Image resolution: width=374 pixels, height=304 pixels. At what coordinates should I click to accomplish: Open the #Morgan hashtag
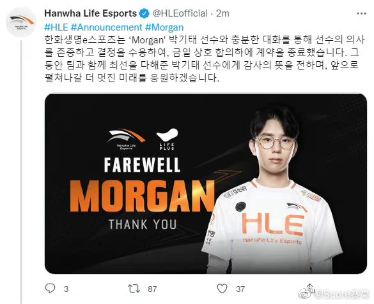(x=164, y=27)
